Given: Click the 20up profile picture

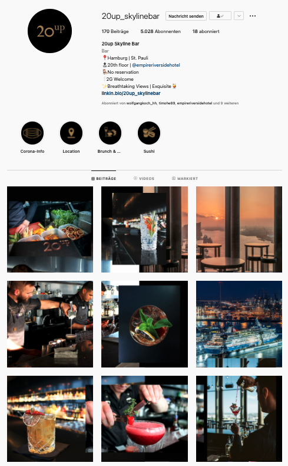Looking at the screenshot, I should point(50,31).
